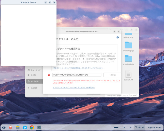The height and width of the screenshot is (131, 164).
Task: Close the Office Professional Plus 2013 window
Action: 119,32
